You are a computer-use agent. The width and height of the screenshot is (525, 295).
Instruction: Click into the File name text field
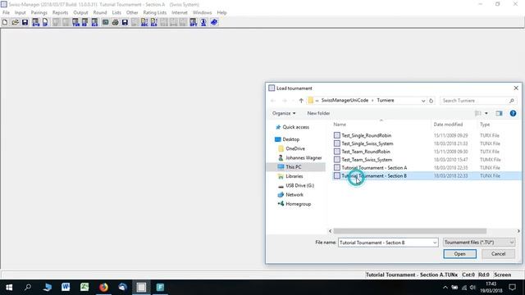(385, 243)
